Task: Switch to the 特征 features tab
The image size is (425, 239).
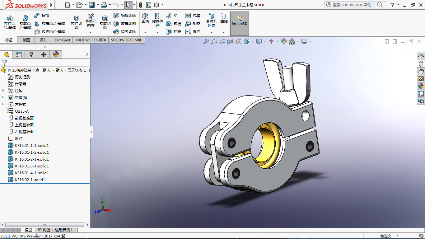Action: point(9,40)
